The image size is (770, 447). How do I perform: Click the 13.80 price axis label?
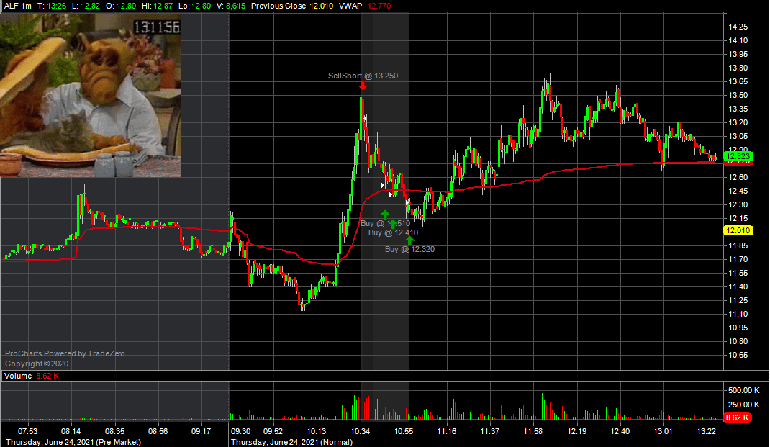tap(738, 68)
